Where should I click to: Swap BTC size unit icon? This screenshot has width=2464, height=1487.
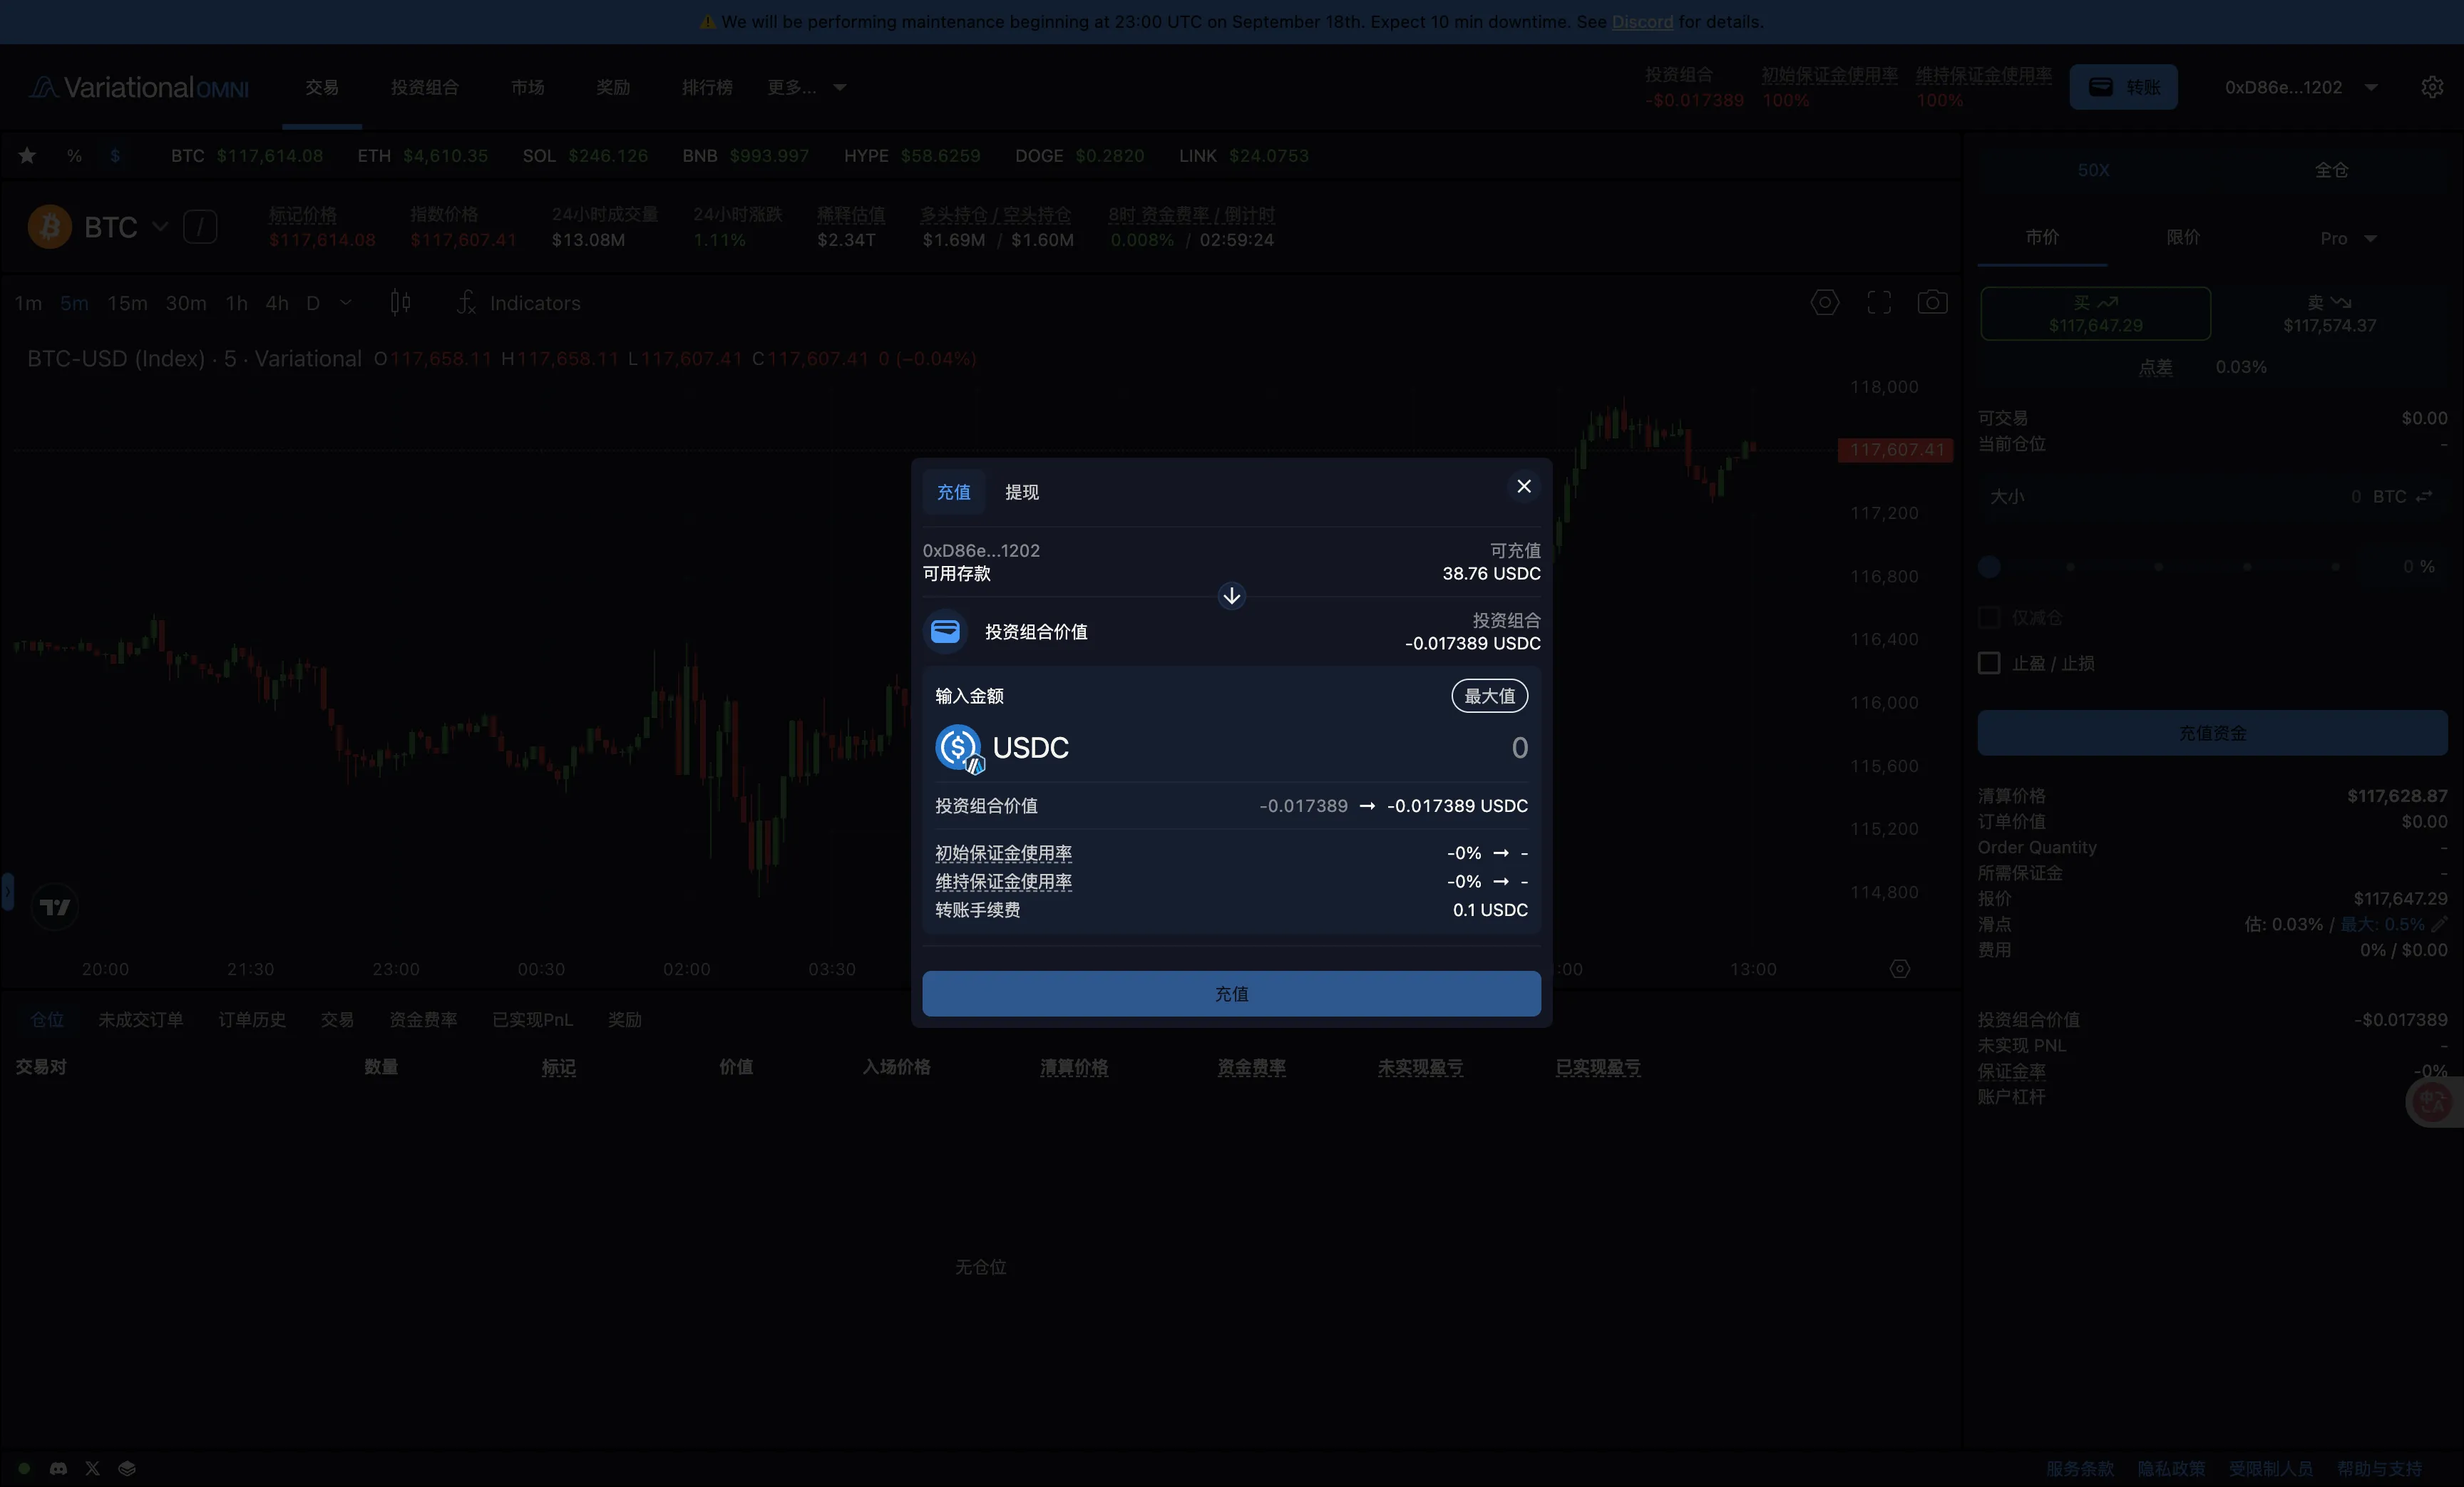click(x=2424, y=496)
